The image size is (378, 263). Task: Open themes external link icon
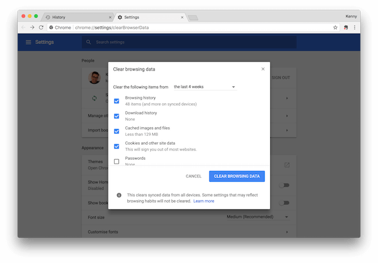(287, 165)
